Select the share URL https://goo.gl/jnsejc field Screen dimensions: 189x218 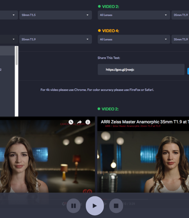[141, 69]
